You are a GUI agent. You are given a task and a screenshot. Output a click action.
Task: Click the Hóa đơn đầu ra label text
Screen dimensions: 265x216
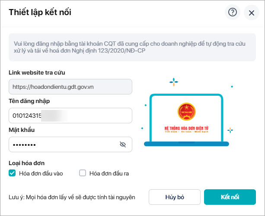point(109,173)
